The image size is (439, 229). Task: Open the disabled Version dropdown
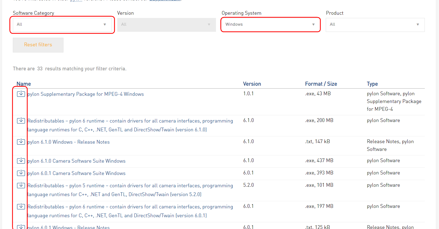166,25
